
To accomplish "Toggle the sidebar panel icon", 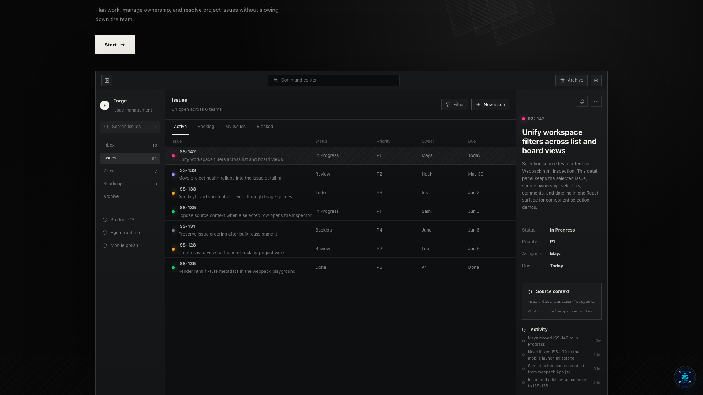I will [x=107, y=80].
